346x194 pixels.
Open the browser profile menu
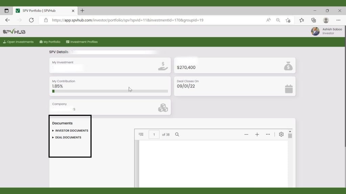tap(326, 20)
